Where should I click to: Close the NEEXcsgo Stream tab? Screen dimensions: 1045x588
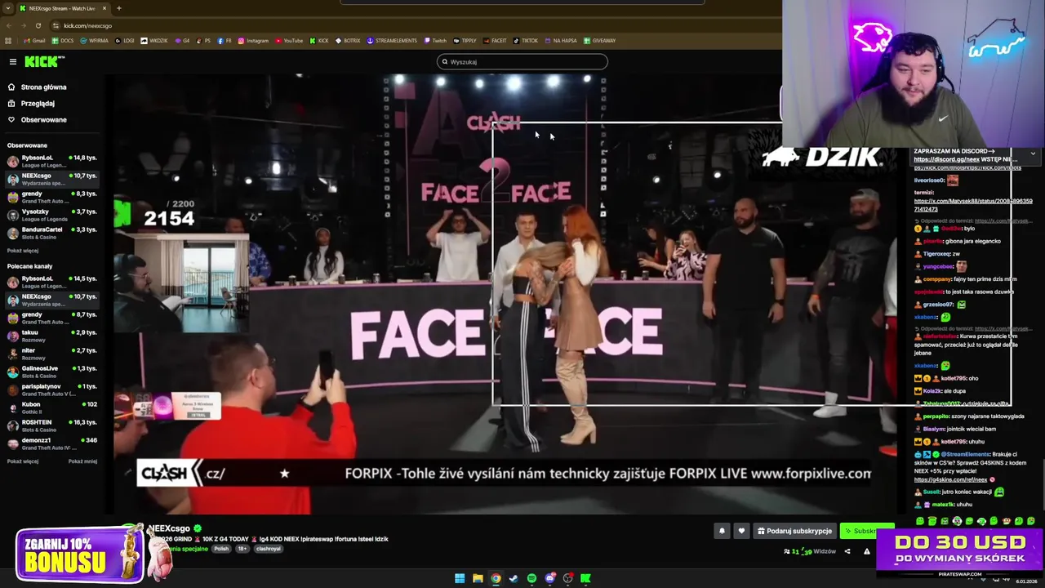[105, 8]
